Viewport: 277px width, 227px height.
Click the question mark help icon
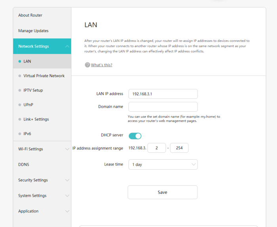point(87,65)
